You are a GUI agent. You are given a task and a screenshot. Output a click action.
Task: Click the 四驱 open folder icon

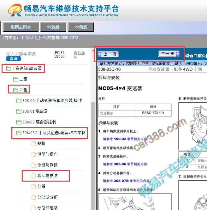point(16,90)
